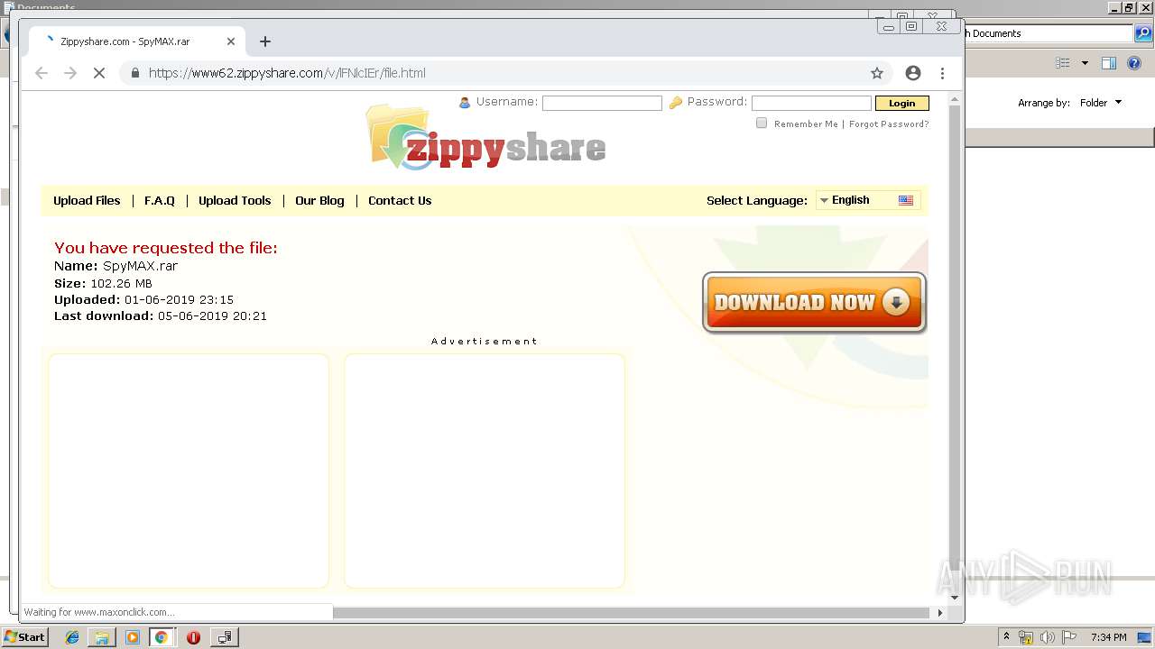Click the horizontal scrollbar at page bottom
Screen dimensions: 1155x649
coord(632,613)
